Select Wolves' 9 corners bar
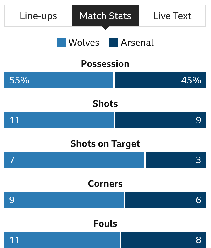This screenshot has width=211, height=248. (64, 200)
